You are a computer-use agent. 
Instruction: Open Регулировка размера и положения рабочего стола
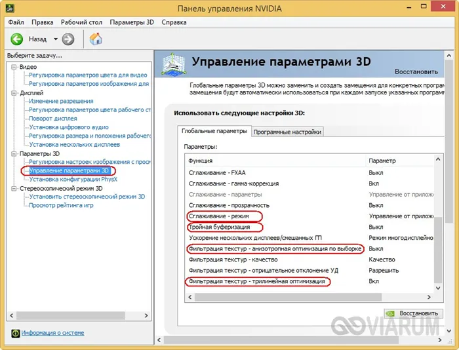pos(90,136)
